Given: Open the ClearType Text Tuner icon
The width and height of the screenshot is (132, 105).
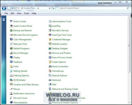Looking at the screenshot, I should (50, 35).
